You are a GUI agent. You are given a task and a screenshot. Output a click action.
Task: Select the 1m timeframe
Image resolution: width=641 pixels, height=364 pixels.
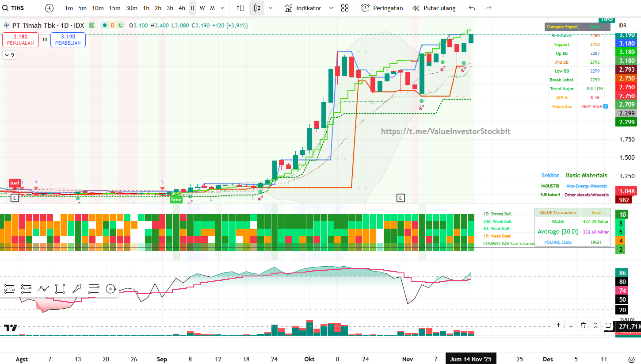coord(69,8)
